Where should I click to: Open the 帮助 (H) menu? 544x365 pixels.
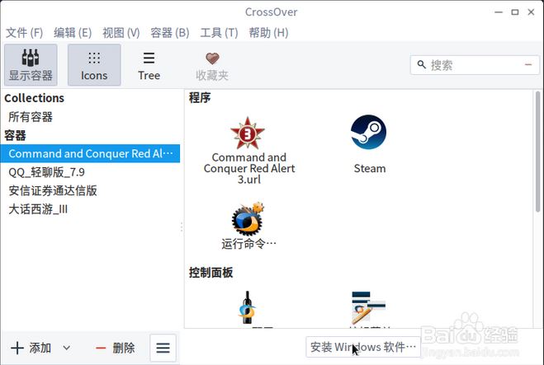(268, 33)
